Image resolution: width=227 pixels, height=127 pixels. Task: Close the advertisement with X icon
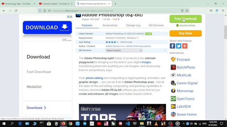[71, 17]
